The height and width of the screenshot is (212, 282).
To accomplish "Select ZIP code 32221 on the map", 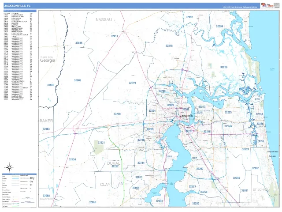I will (x=101, y=143).
